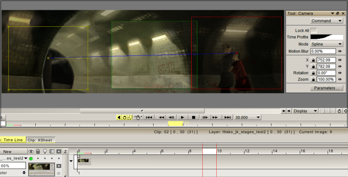Click the fit-to-screen icon in playback bar

coord(130,117)
